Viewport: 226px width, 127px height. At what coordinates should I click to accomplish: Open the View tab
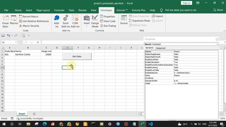coord(93,10)
